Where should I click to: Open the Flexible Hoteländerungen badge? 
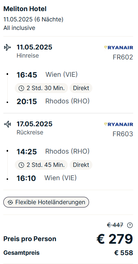46,202
